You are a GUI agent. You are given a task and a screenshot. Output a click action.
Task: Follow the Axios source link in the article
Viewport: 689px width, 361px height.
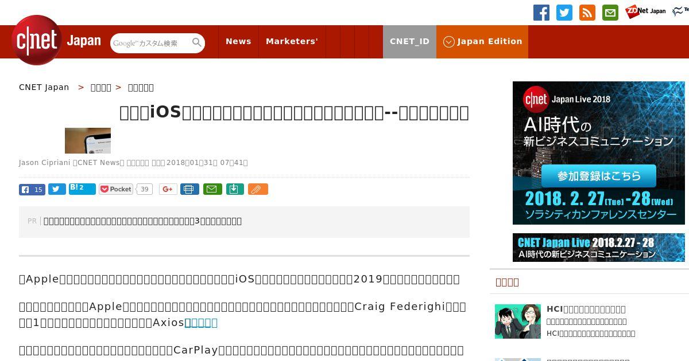(201, 323)
